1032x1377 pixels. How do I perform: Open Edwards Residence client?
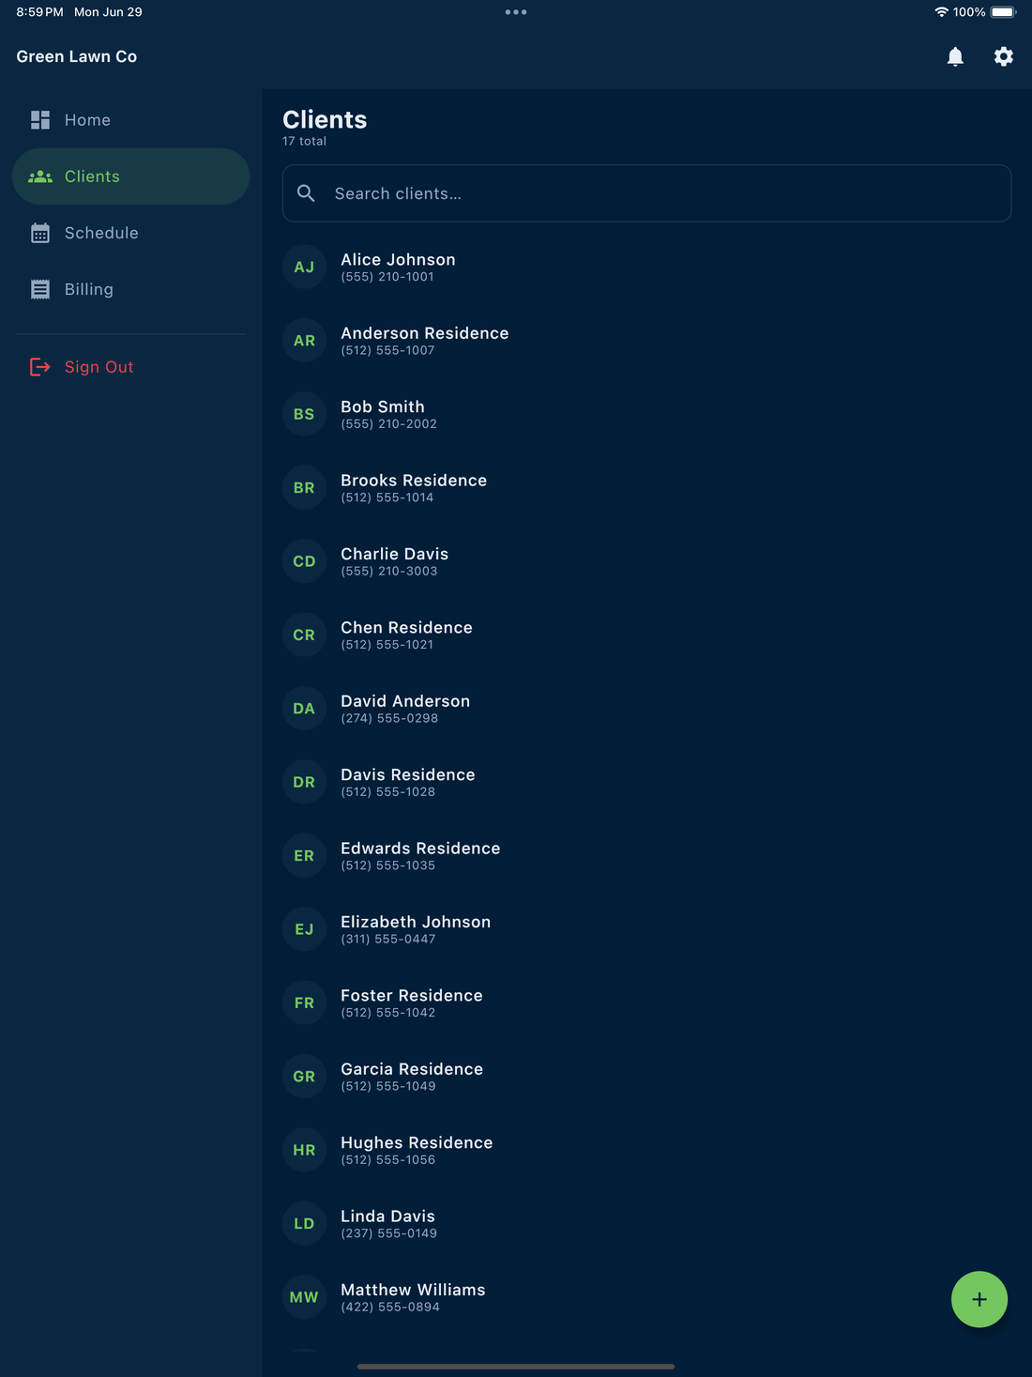[x=646, y=855]
